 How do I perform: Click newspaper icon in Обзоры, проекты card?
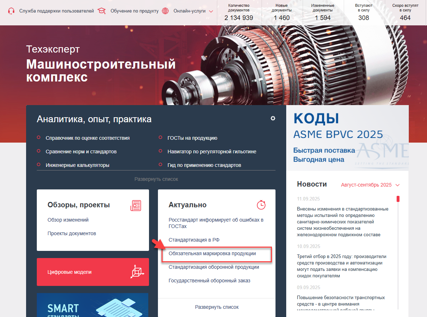click(136, 205)
